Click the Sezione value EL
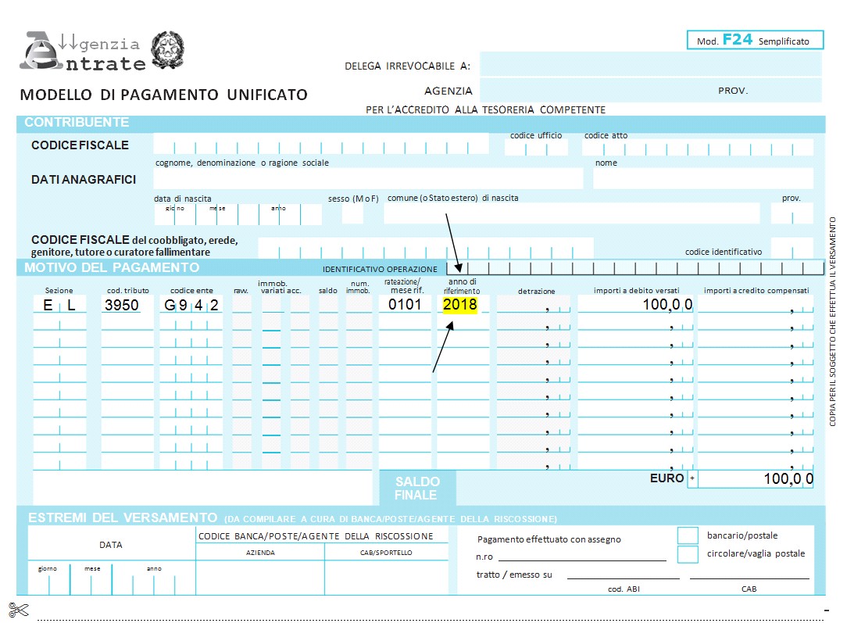847x623 pixels. (59, 305)
